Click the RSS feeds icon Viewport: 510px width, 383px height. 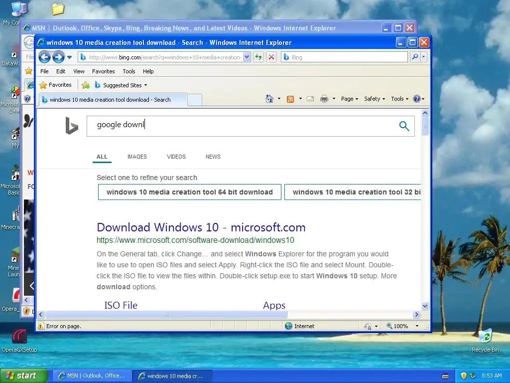[x=290, y=99]
